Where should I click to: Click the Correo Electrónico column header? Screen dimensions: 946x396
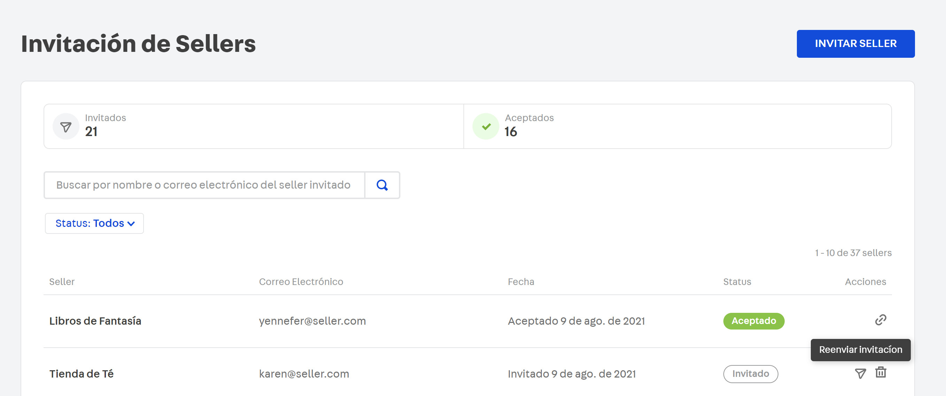301,282
